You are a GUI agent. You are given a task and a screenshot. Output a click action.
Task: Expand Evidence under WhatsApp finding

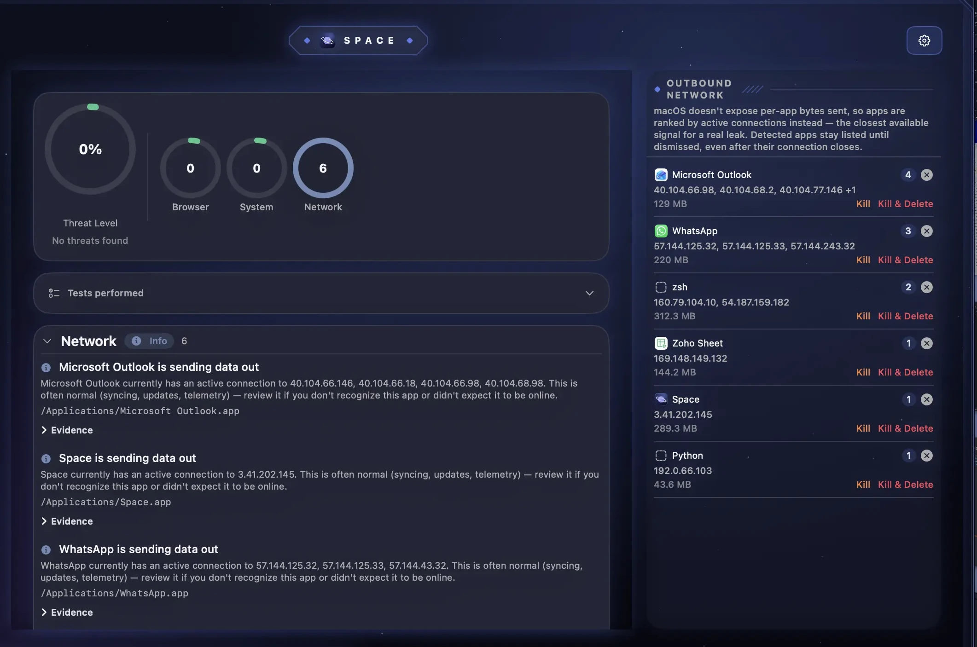tap(67, 612)
